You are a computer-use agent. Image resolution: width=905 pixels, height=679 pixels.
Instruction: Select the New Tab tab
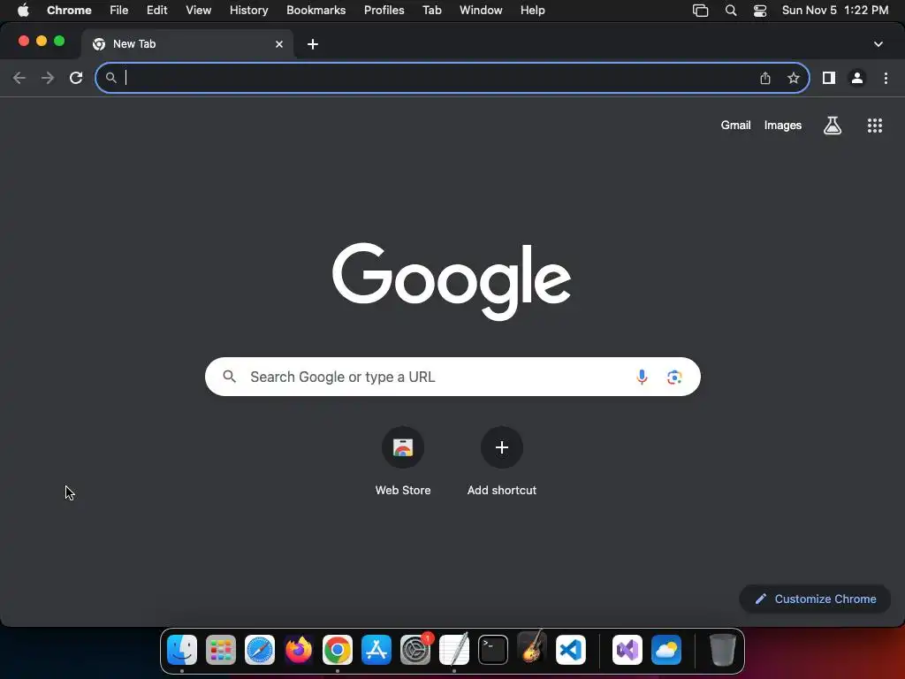tap(187, 44)
